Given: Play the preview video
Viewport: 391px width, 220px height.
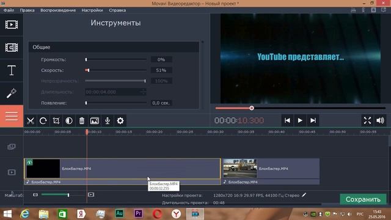Looking at the screenshot, I should (300, 120).
